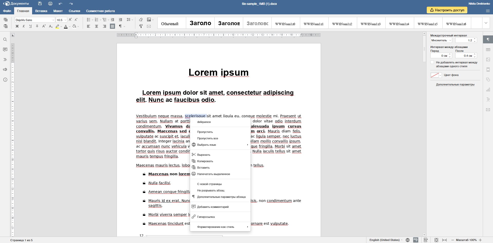The width and height of the screenshot is (493, 243).
Task: Toggle strikethrough formatting
Action: (x=37, y=26)
